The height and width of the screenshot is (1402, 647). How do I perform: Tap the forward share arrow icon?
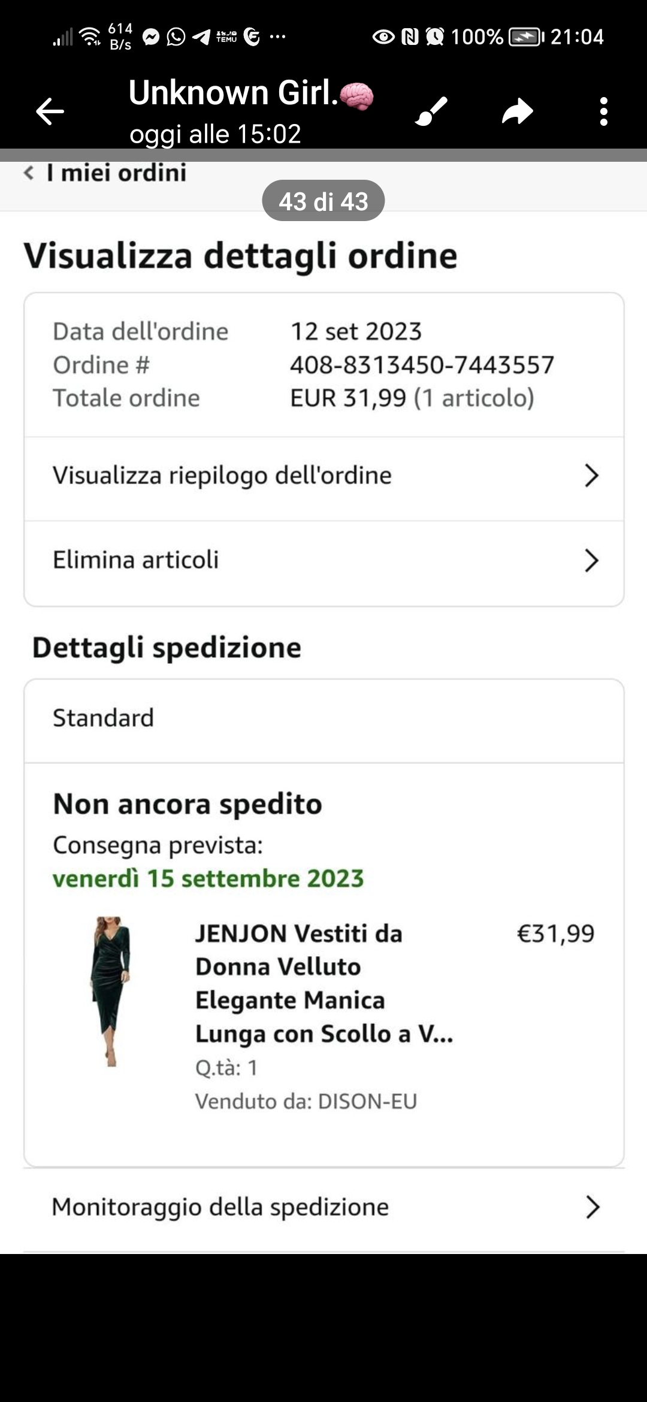[x=518, y=111]
